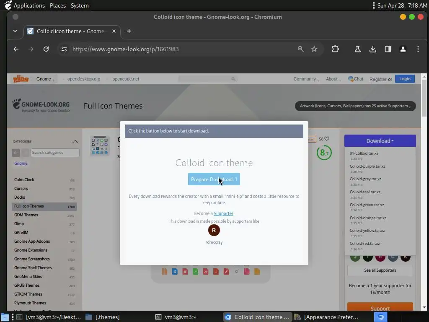The width and height of the screenshot is (429, 322).
Task: Click the show desktop icon in taskbar
Action: [x=5, y=317]
